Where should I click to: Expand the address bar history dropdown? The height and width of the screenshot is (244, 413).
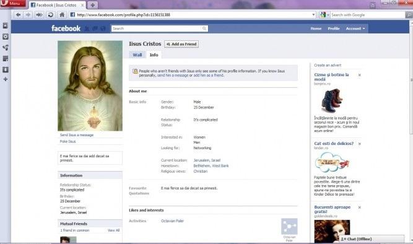point(313,15)
